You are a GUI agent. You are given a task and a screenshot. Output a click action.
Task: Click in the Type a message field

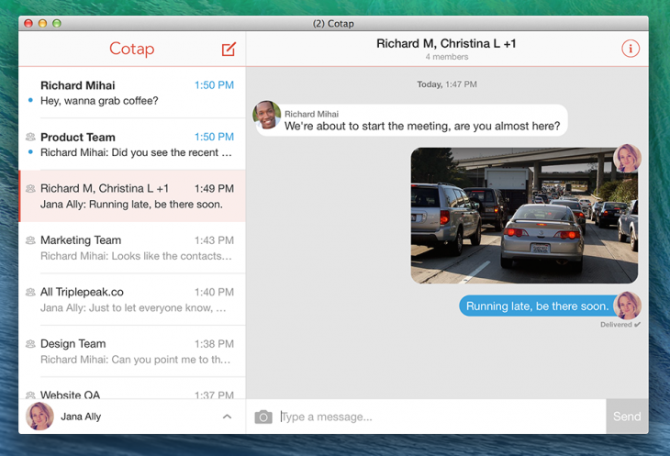tap(442, 417)
